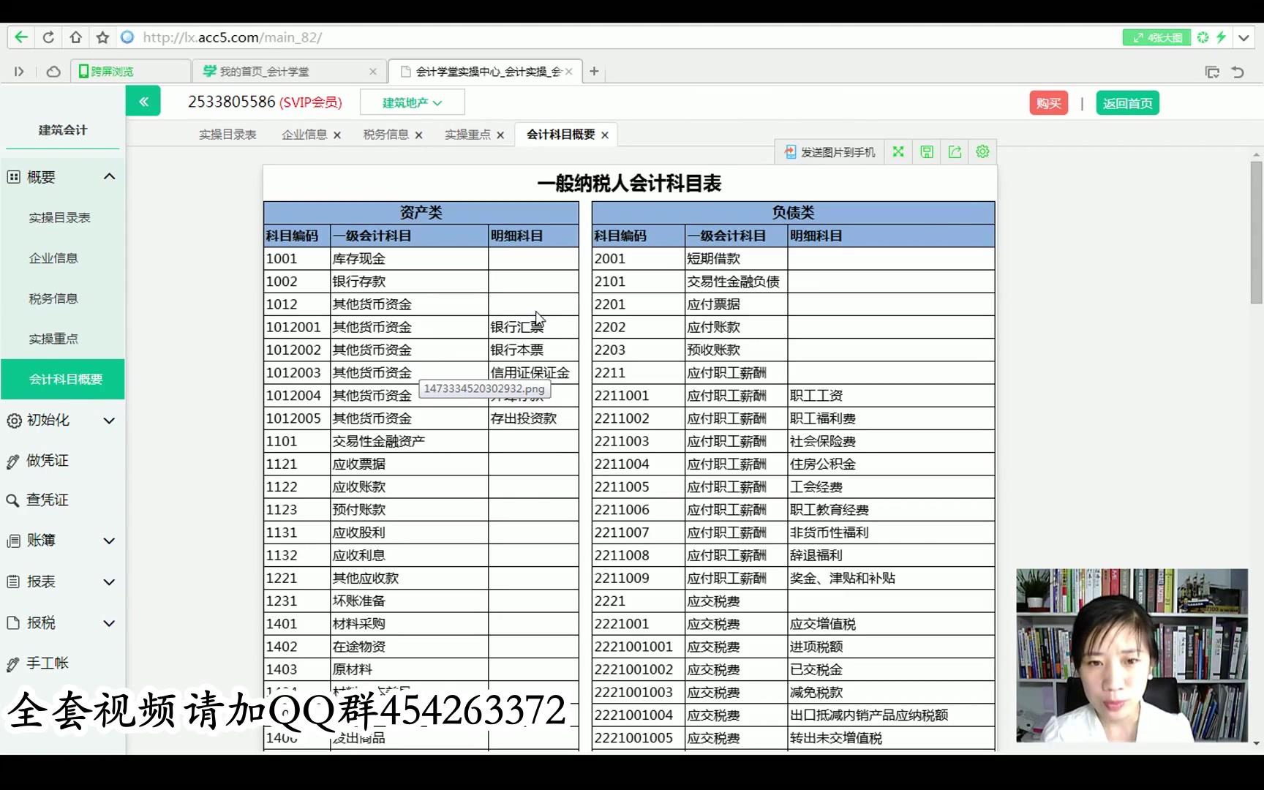
Task: Collapse the 概要 section
Action: tap(109, 176)
